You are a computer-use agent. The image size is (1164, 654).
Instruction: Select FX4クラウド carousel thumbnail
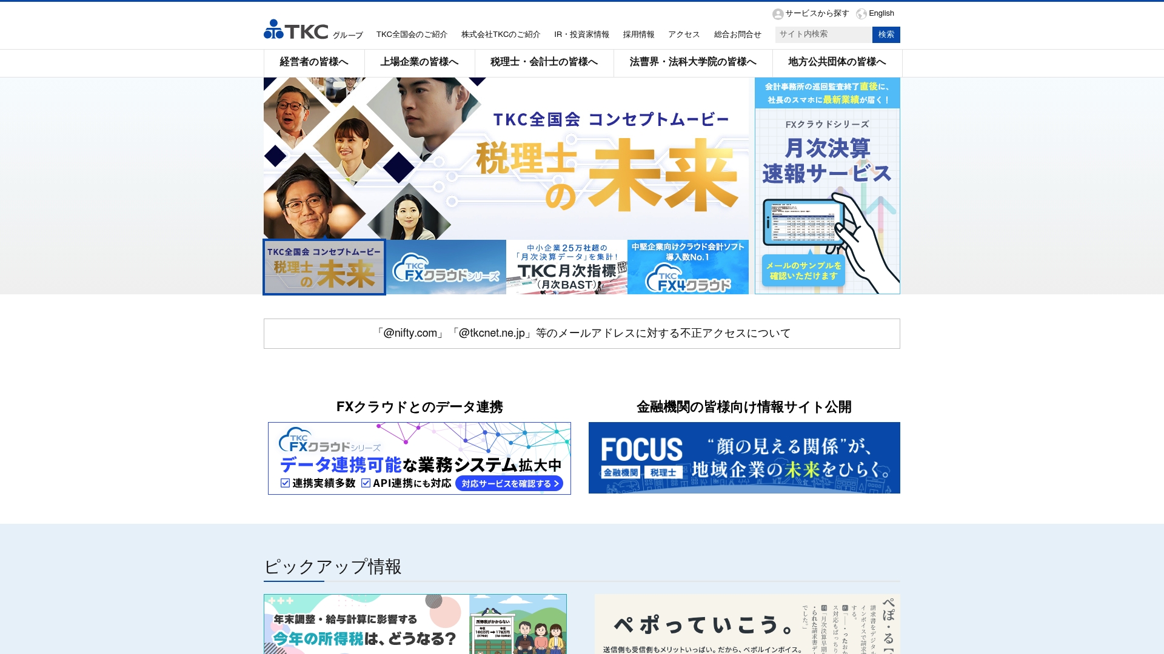click(x=688, y=267)
